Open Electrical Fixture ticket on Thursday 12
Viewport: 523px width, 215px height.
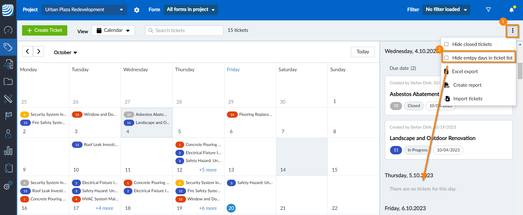coord(198,153)
